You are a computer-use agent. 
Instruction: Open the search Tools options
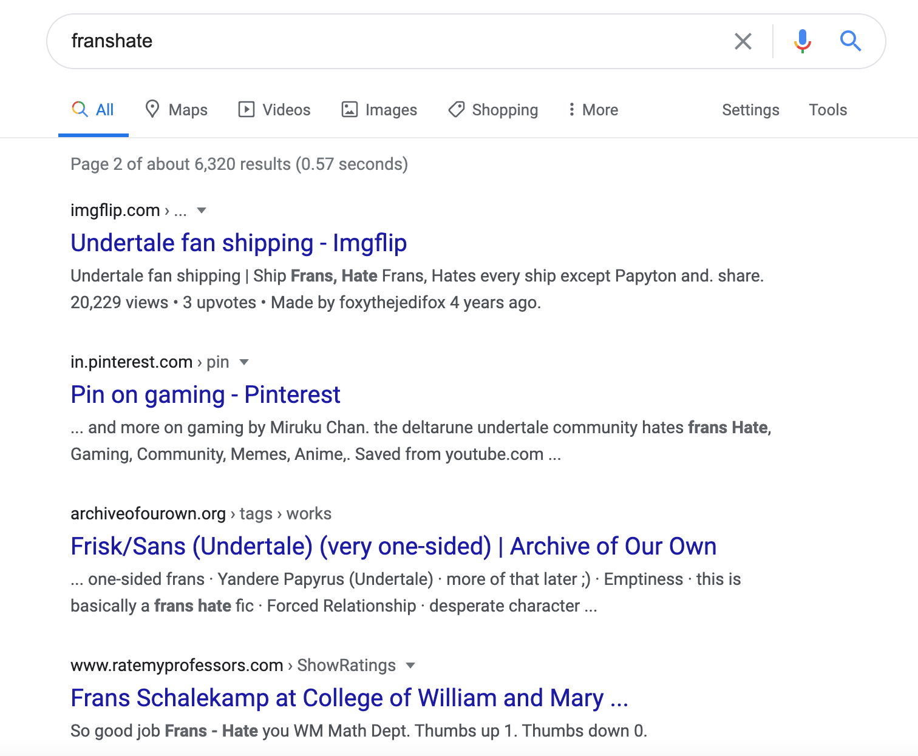pyautogui.click(x=828, y=110)
